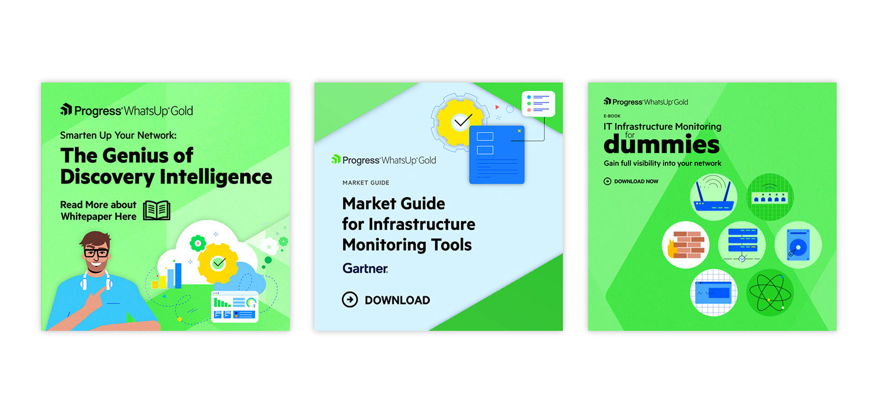Click the DOWNLOAD text link
The image size is (878, 413).
[397, 300]
